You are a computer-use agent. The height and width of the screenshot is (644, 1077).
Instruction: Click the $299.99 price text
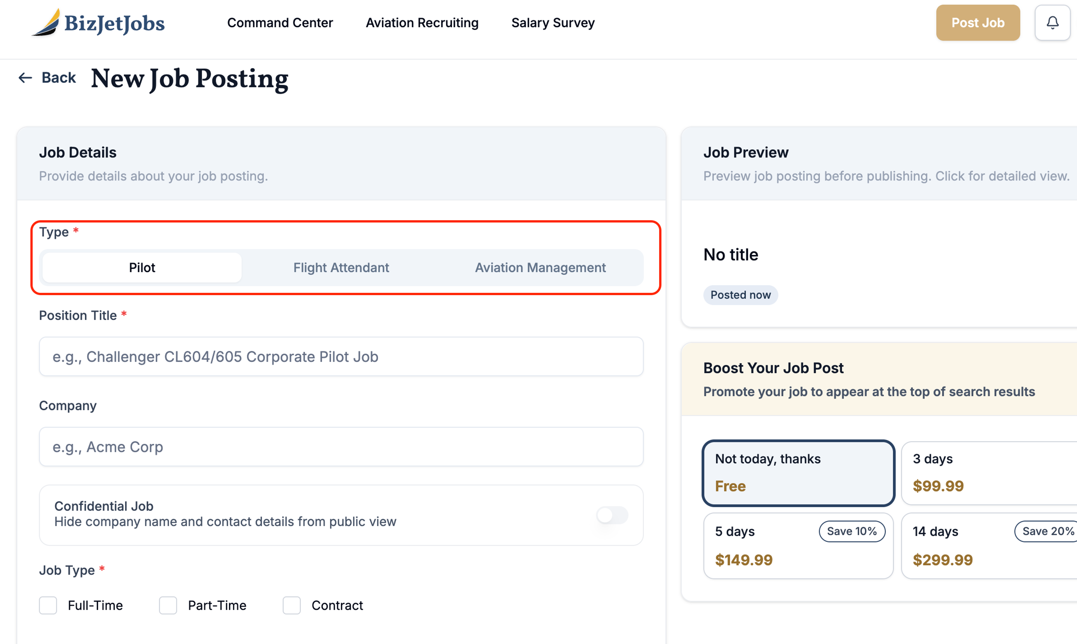(942, 560)
